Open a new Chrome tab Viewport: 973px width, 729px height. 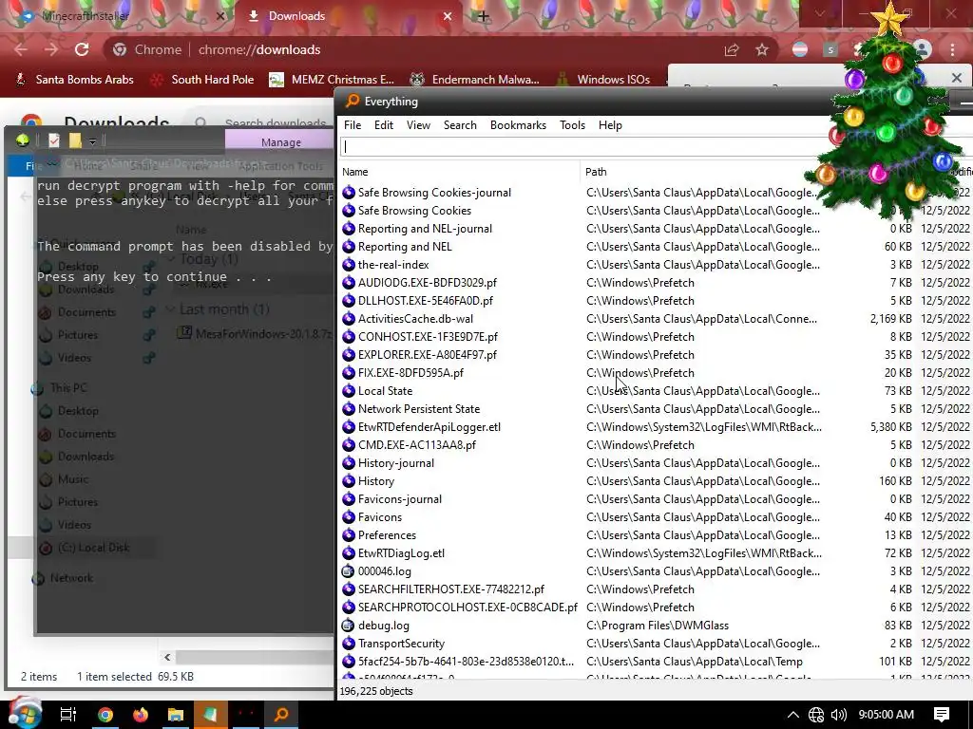[483, 17]
